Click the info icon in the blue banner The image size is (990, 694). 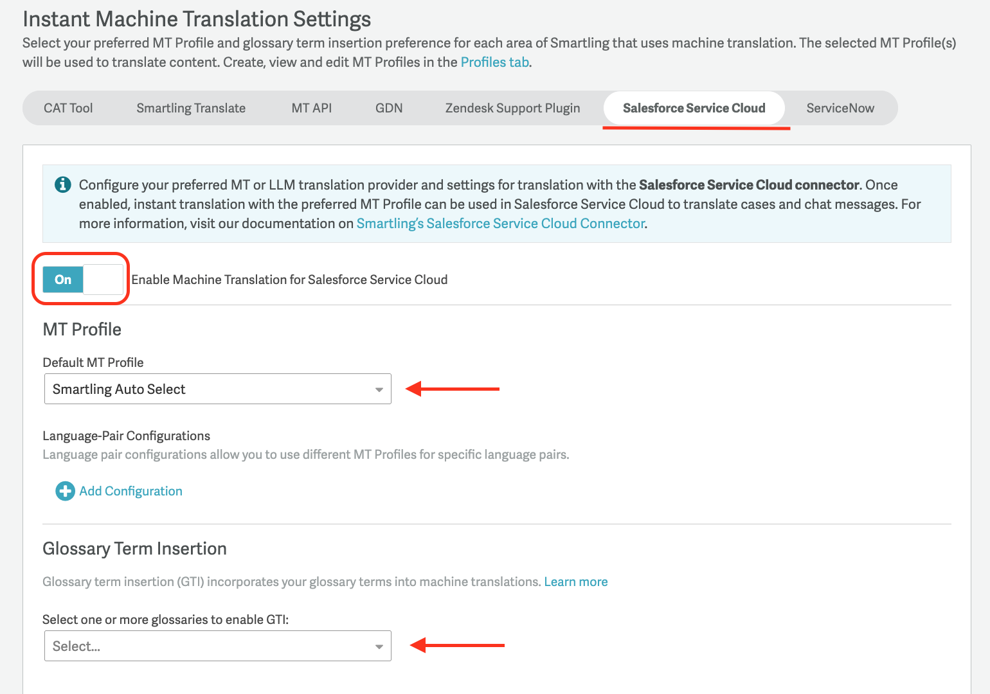point(62,185)
